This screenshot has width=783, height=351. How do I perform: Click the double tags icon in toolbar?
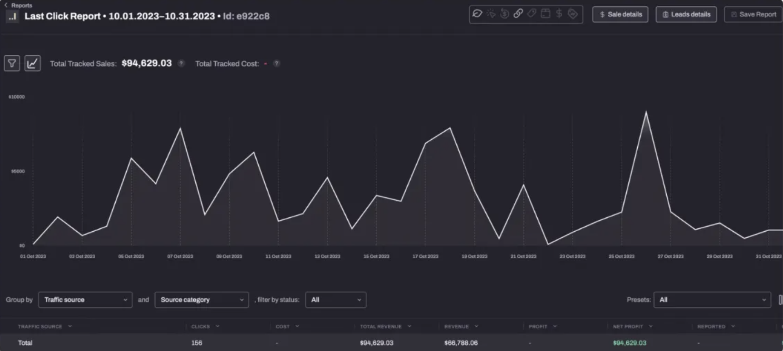(573, 14)
